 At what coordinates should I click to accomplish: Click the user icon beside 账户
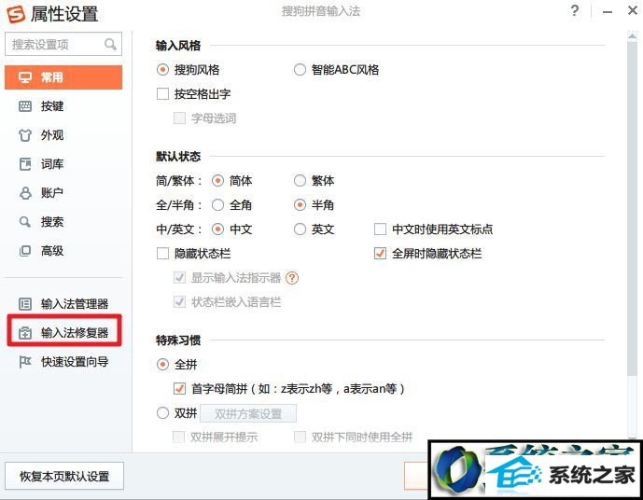25,193
